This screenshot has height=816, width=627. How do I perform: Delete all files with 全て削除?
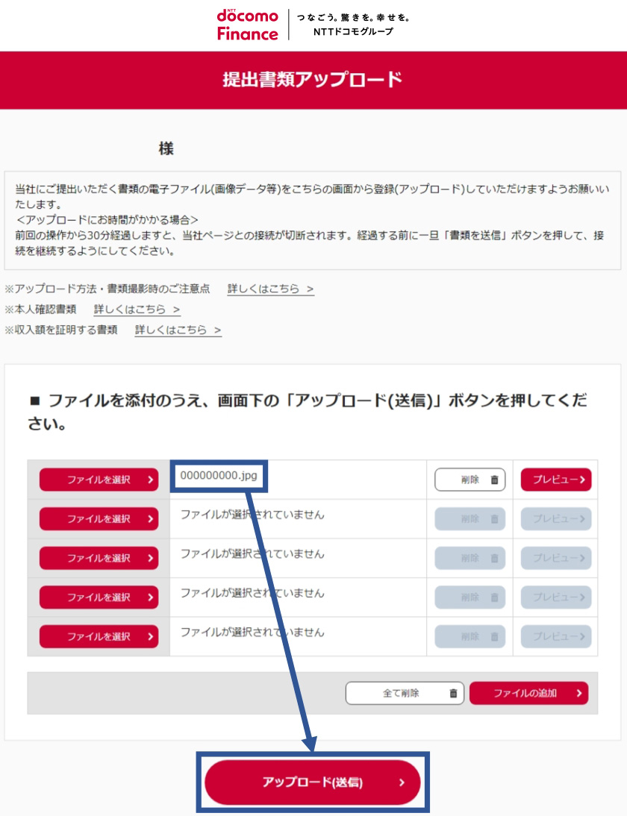point(405,693)
